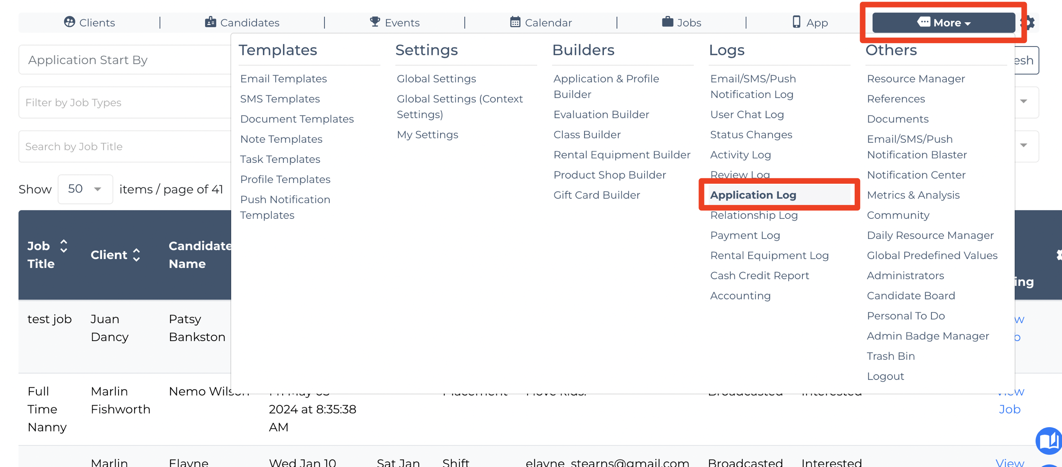Click the Jobs briefcase icon
The image size is (1062, 467).
pyautogui.click(x=668, y=22)
